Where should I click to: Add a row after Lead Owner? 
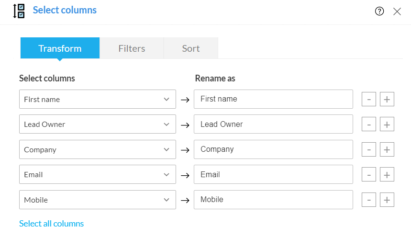(387, 125)
